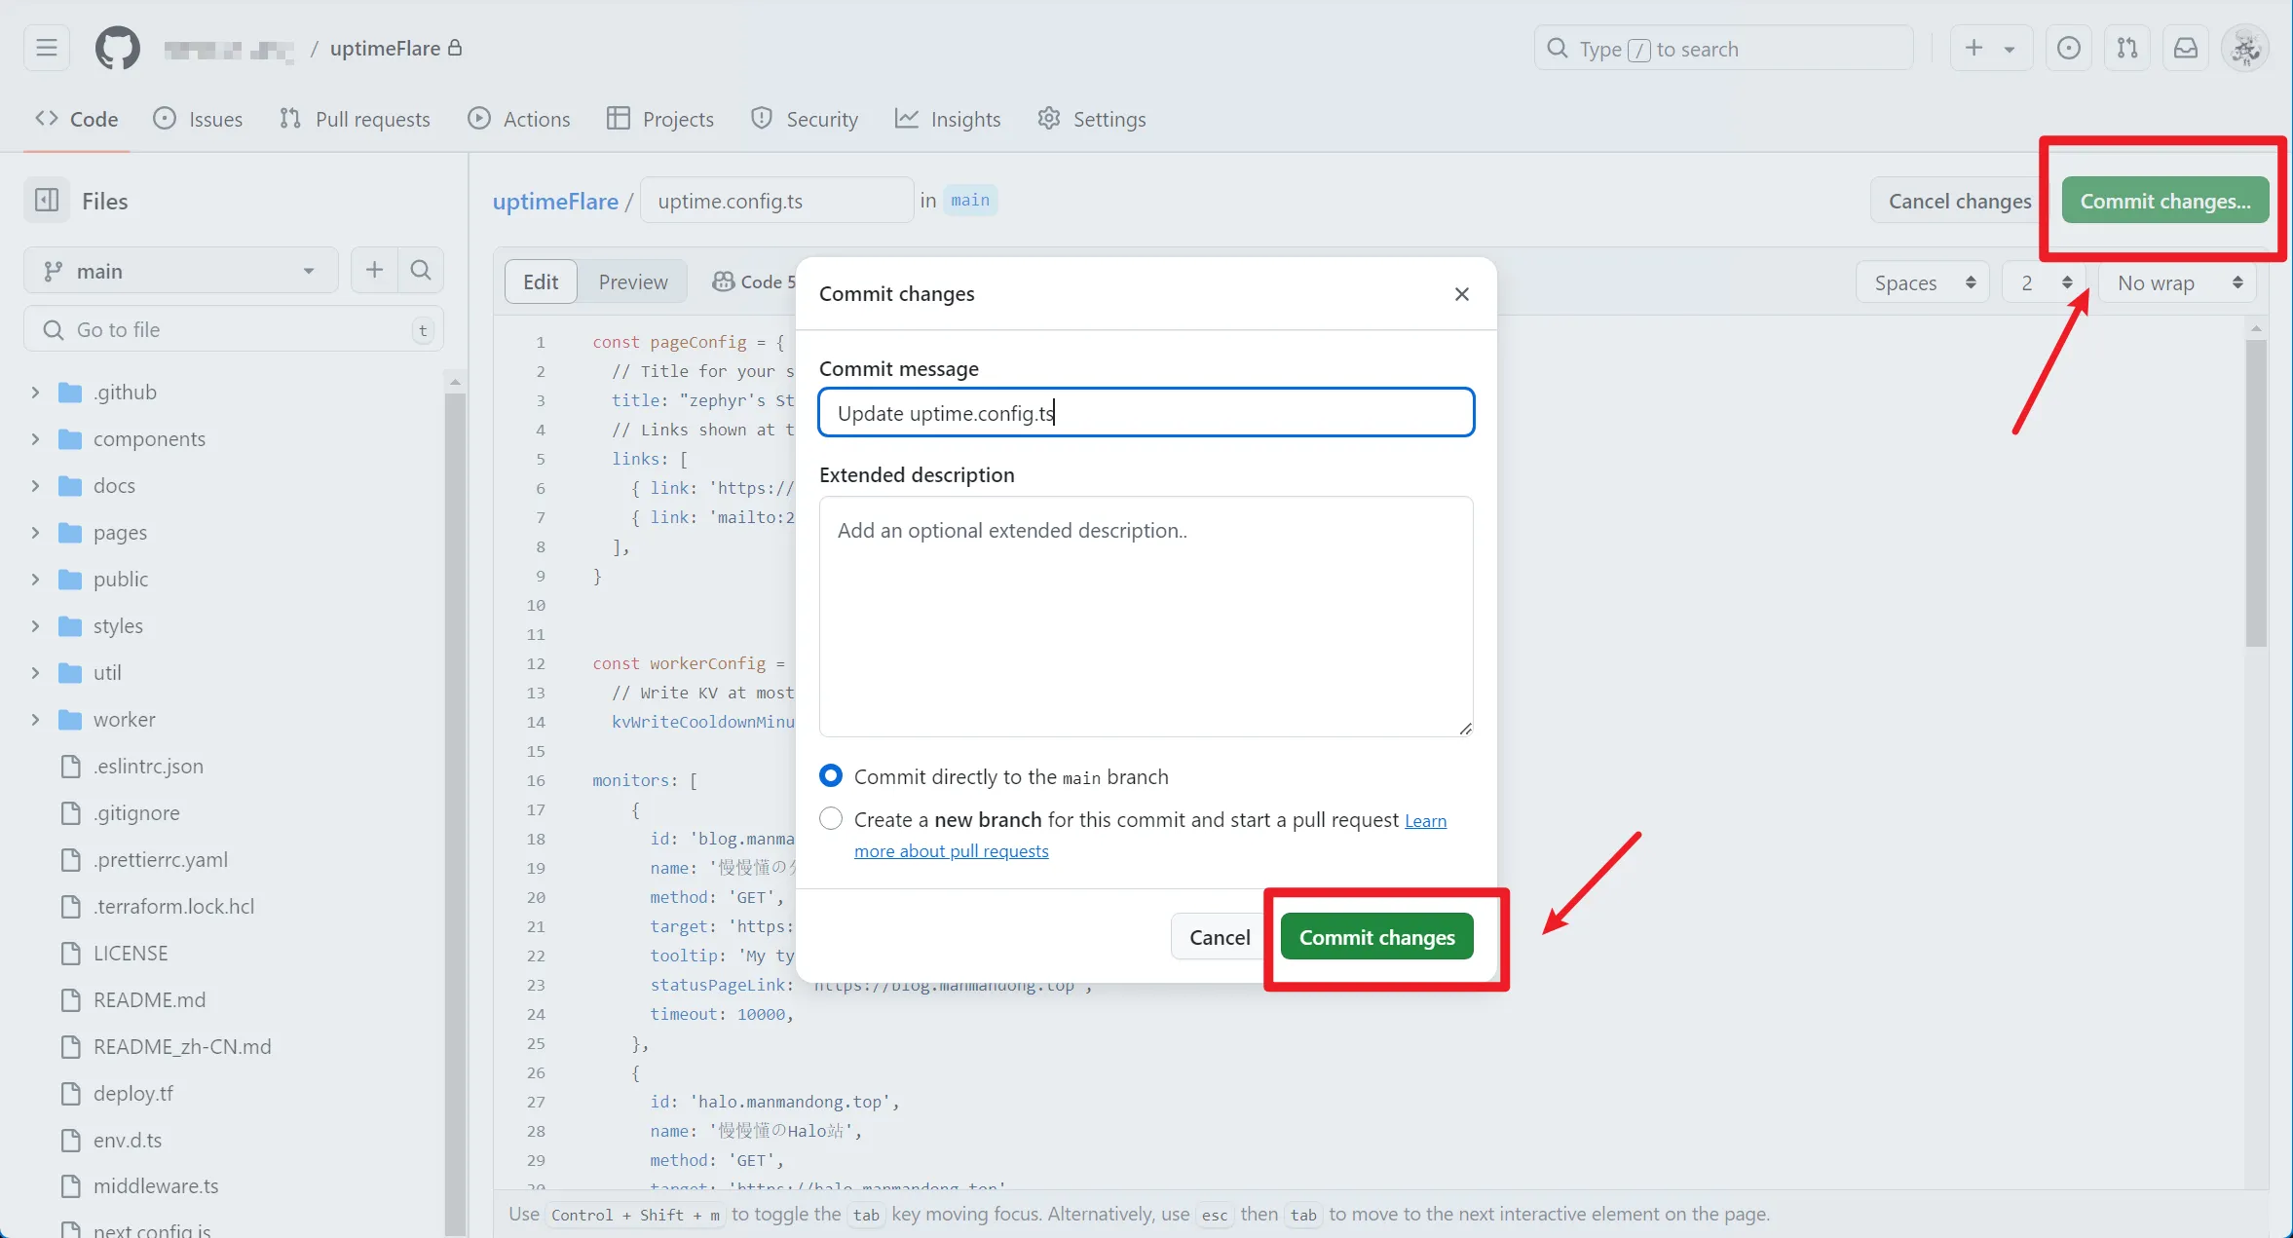This screenshot has height=1238, width=2293.
Task: Expand the components folder
Action: point(35,439)
